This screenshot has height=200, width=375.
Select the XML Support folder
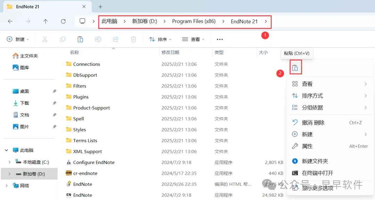[87, 151]
